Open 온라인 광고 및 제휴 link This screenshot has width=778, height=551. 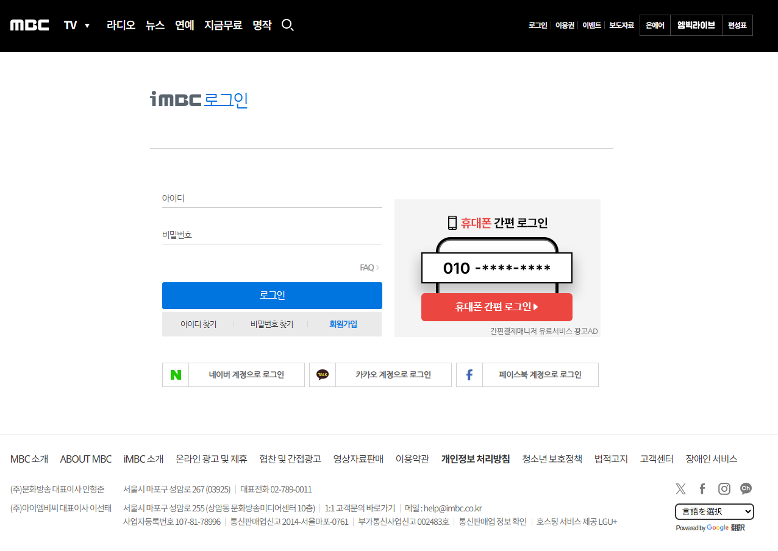pos(212,459)
